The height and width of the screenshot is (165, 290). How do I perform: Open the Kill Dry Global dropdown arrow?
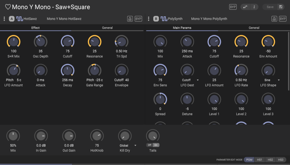(136, 145)
